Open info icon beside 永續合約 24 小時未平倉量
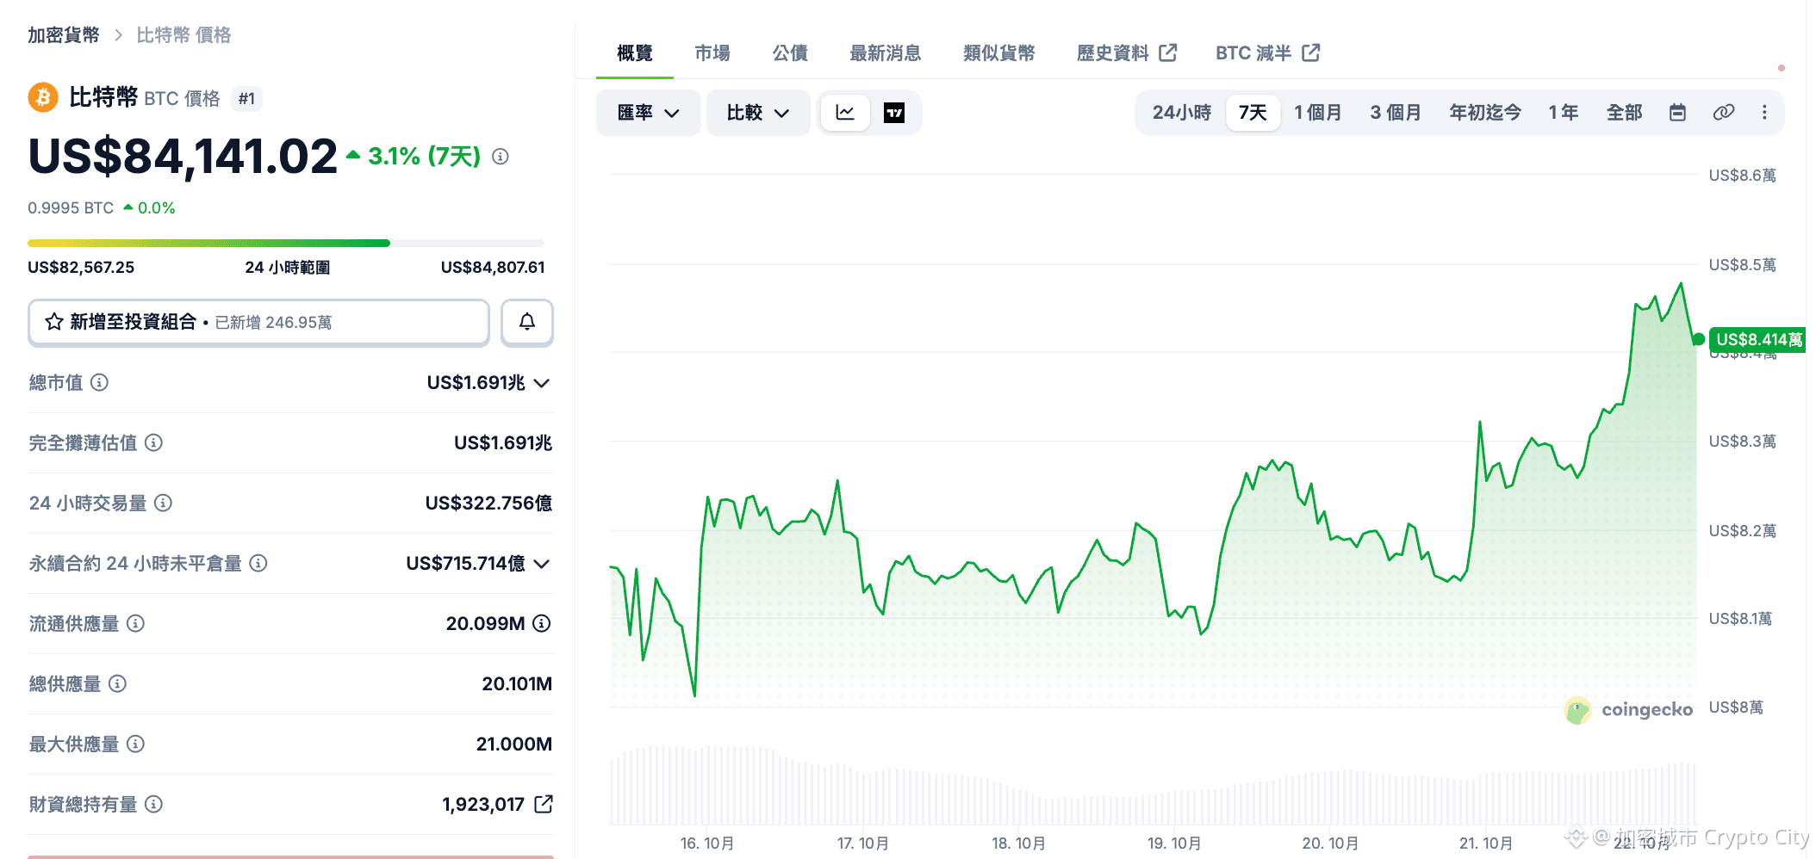The image size is (1816, 859). [x=258, y=563]
